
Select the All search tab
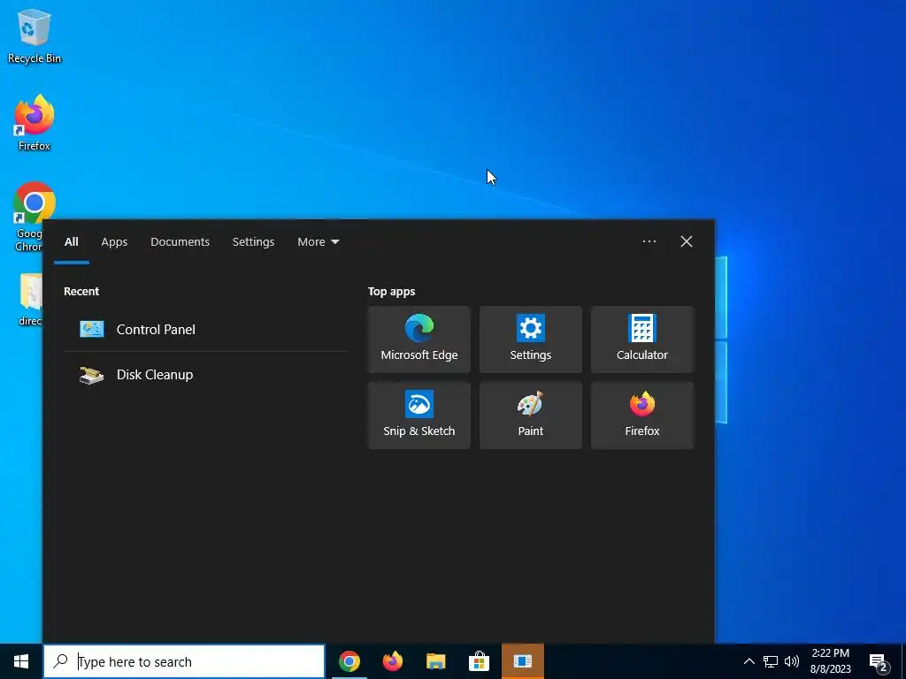pos(71,242)
